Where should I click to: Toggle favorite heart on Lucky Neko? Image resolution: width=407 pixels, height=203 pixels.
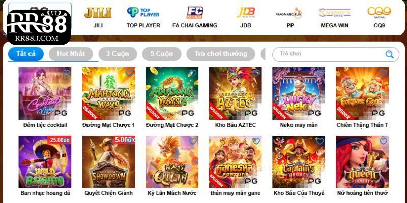(x=320, y=73)
